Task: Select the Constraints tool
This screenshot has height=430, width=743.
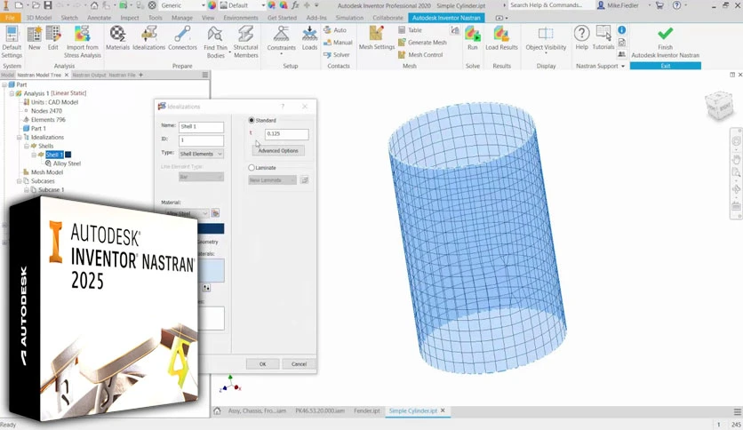Action: pos(282,39)
